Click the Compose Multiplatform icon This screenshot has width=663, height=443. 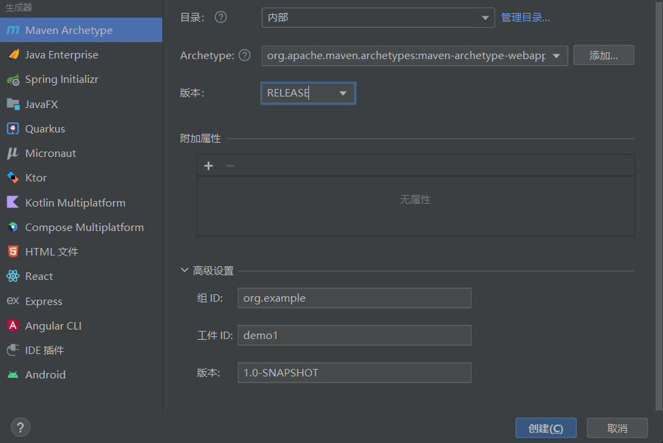[13, 227]
